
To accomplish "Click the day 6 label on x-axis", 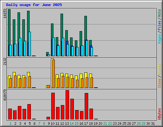I will (34, 124).
